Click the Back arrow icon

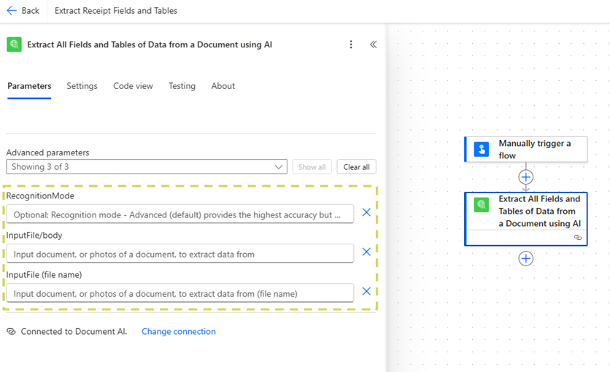pos(12,11)
